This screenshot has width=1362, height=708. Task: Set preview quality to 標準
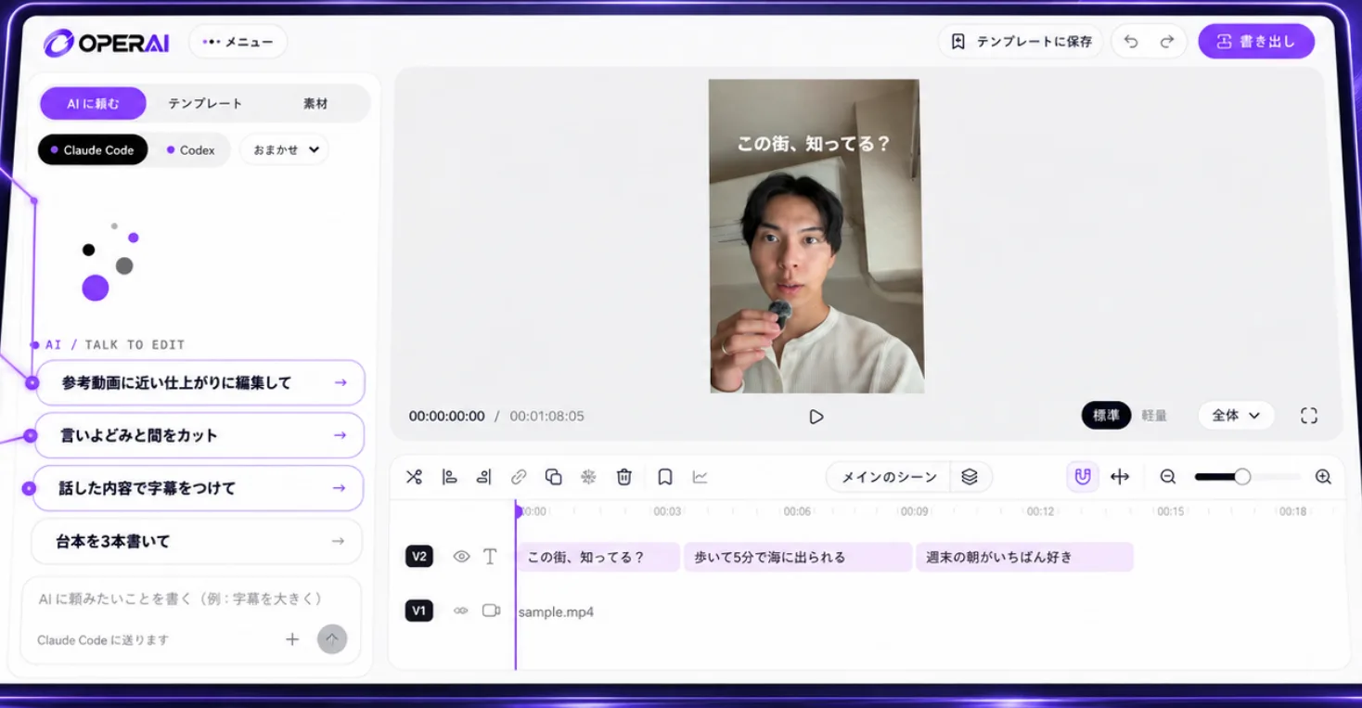click(x=1106, y=416)
